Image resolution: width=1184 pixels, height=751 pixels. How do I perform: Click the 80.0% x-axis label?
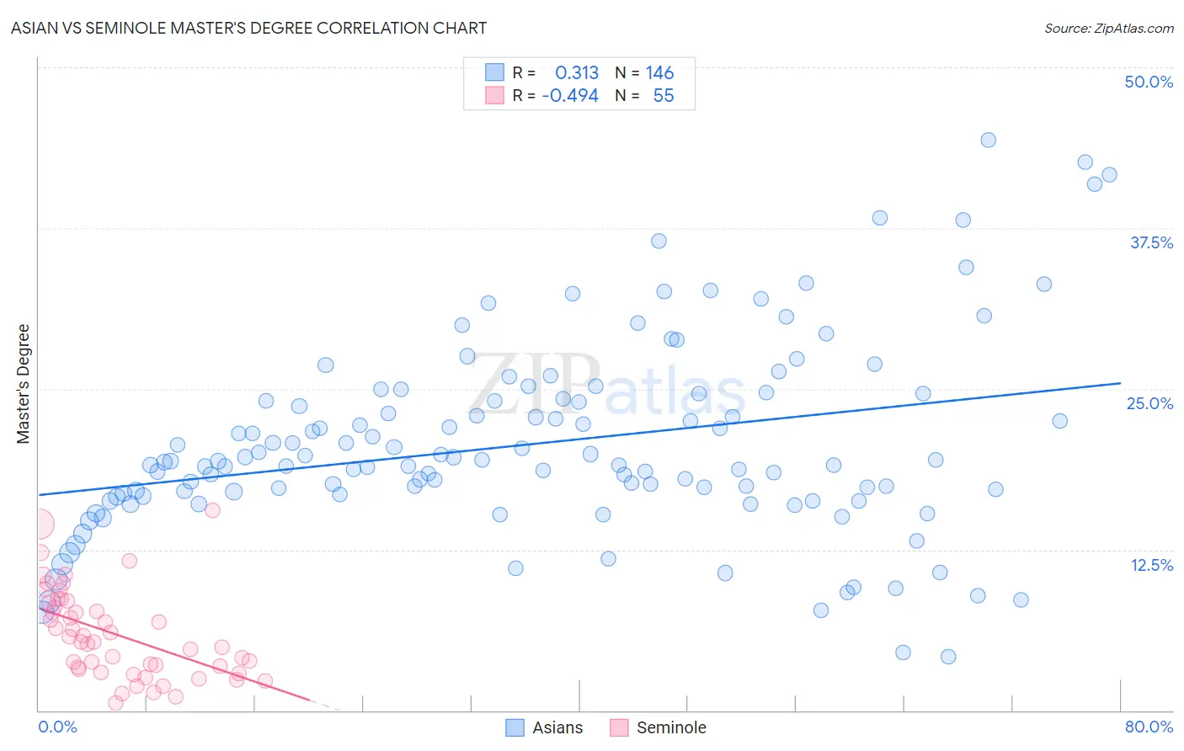1149,727
